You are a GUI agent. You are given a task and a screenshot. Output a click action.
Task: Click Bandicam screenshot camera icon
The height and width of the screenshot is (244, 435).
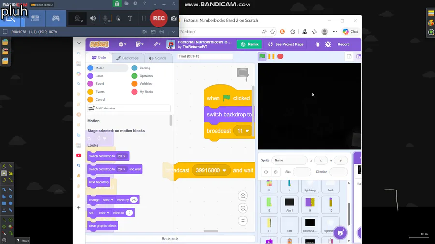(174, 18)
